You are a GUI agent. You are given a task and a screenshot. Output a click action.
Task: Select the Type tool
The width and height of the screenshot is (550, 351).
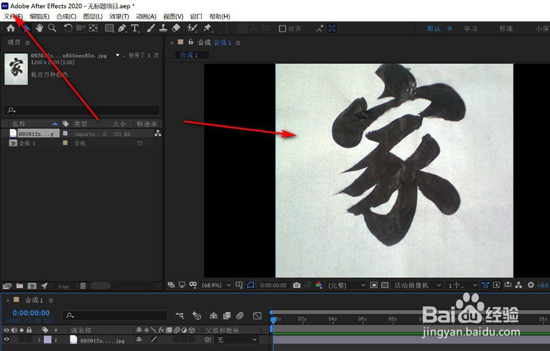[x=134, y=28]
